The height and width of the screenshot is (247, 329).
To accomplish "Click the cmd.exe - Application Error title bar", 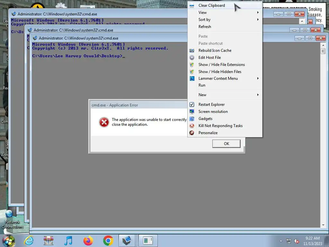I will tap(139, 105).
